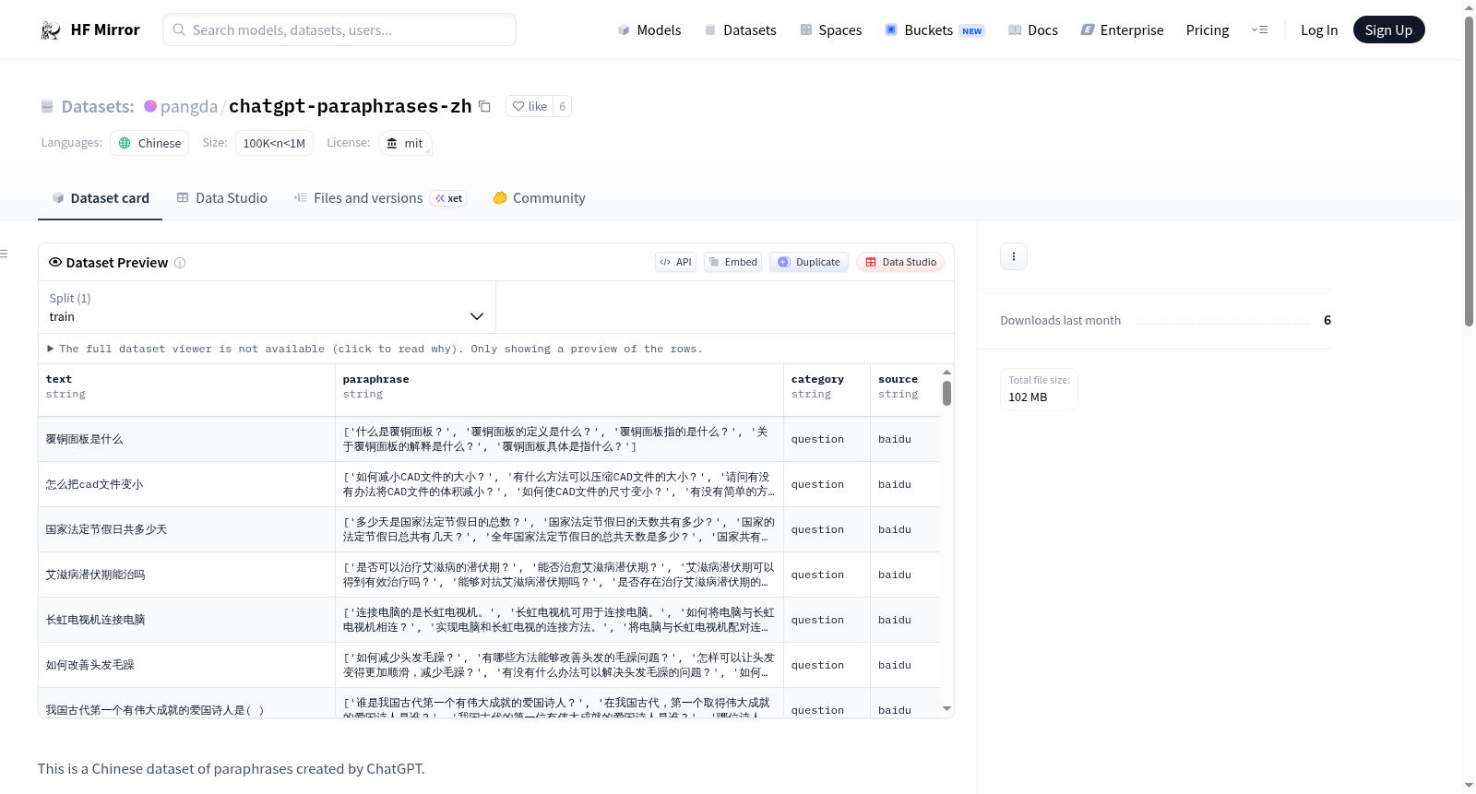Click category cell in 覆铜面板是什么 row
Screen dimensions: 1476x794
pyautogui.click(x=827, y=439)
